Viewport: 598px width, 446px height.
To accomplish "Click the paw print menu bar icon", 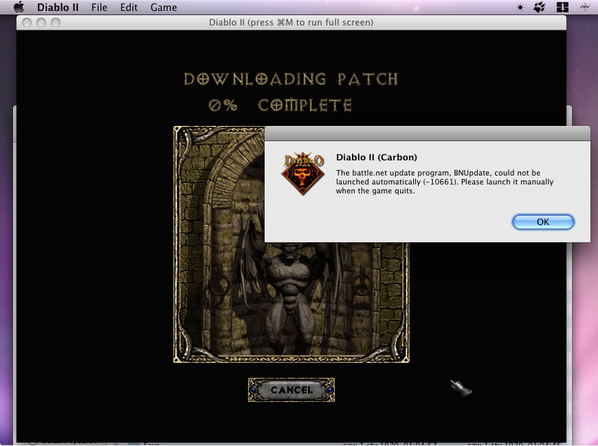I will (x=540, y=8).
